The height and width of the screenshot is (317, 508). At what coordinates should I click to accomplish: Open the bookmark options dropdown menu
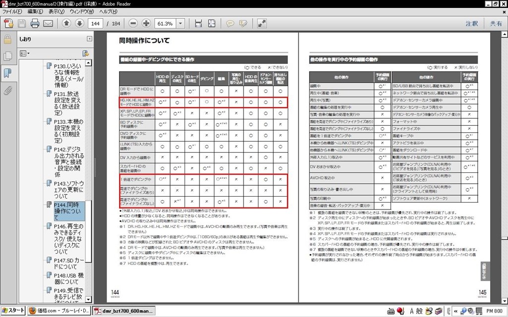25,53
